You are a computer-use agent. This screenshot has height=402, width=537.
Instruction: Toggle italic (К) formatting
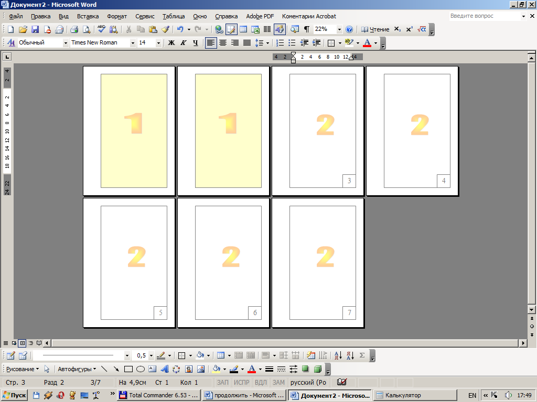coord(183,43)
